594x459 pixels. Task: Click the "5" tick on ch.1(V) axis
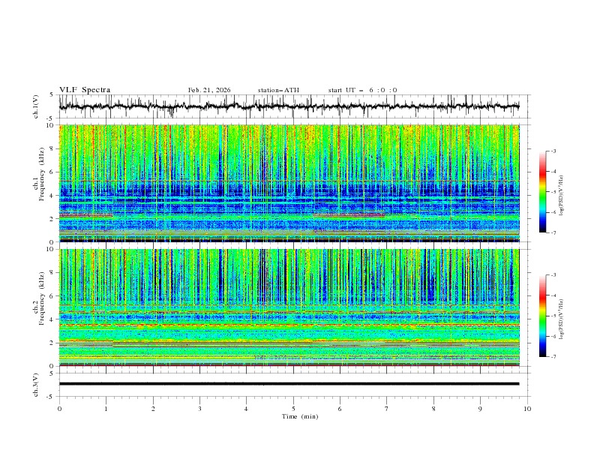pyautogui.click(x=52, y=94)
